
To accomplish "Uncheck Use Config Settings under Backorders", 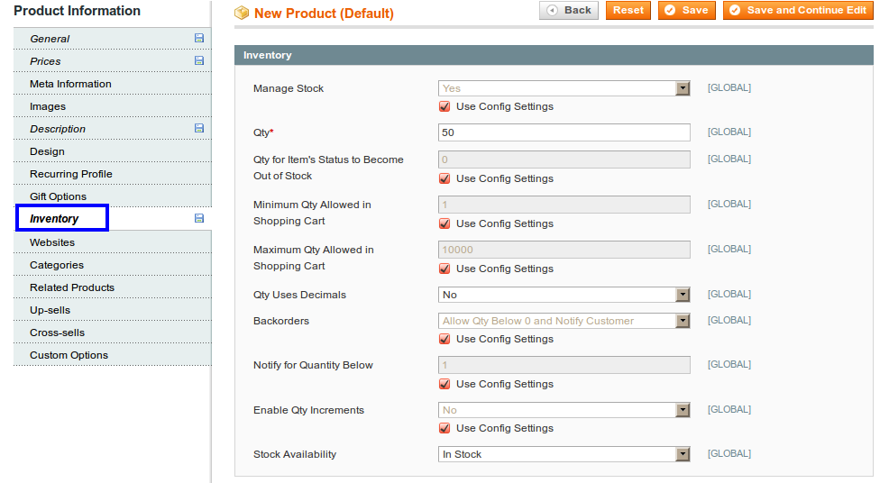I will point(444,339).
